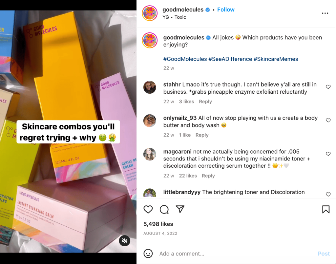
Task: Open the #GoodMolecules hashtag link
Action: point(185,59)
